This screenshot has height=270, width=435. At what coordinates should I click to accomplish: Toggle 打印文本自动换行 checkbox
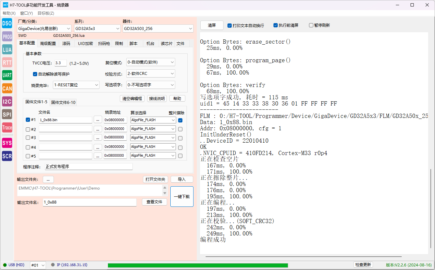click(x=246, y=25)
